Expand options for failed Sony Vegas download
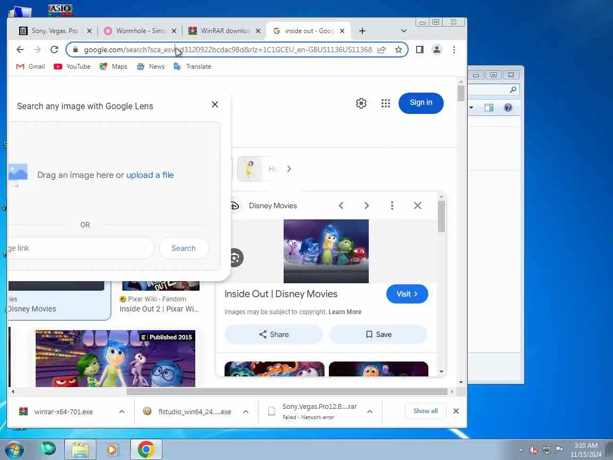The width and height of the screenshot is (613, 460). [x=370, y=412]
